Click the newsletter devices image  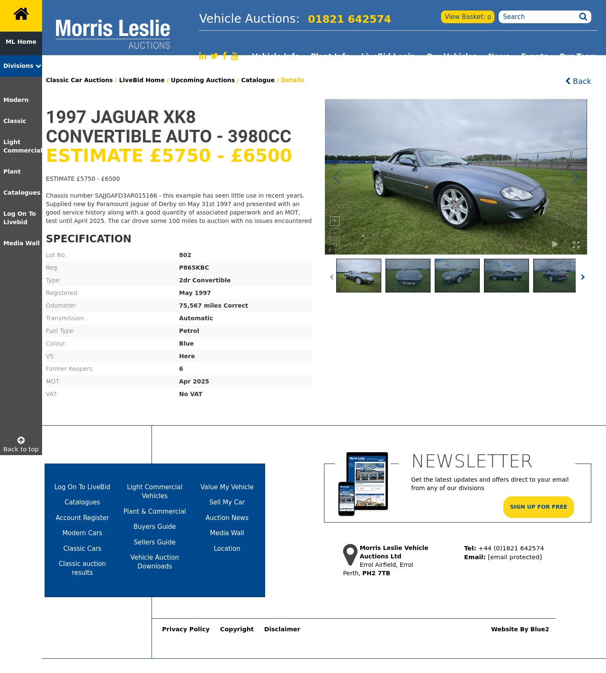pyautogui.click(x=363, y=484)
